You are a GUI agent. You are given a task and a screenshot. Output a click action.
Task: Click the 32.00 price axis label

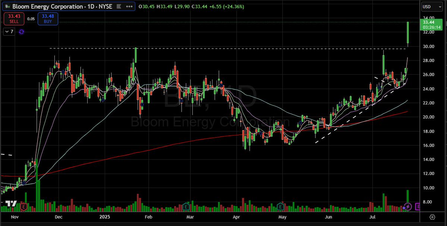click(428, 32)
